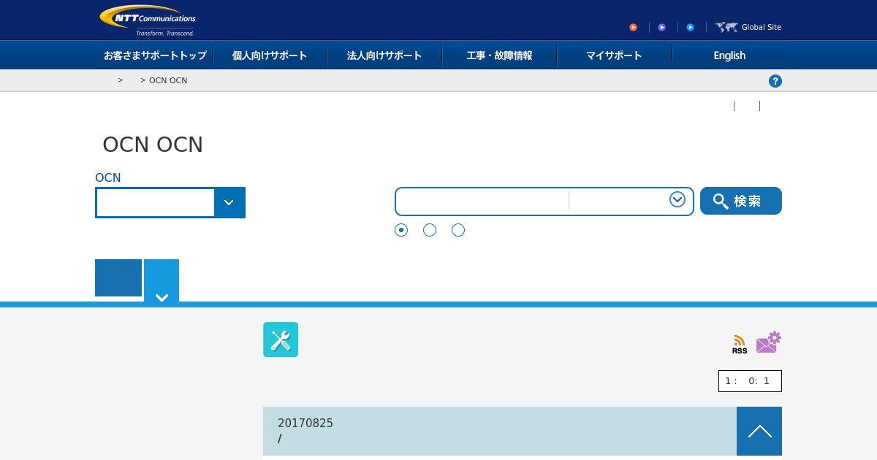
Task: Open the Global Site link
Action: coord(761,27)
